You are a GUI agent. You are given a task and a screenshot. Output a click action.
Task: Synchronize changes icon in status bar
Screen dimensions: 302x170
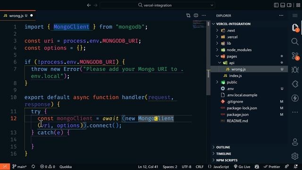pos(34,167)
